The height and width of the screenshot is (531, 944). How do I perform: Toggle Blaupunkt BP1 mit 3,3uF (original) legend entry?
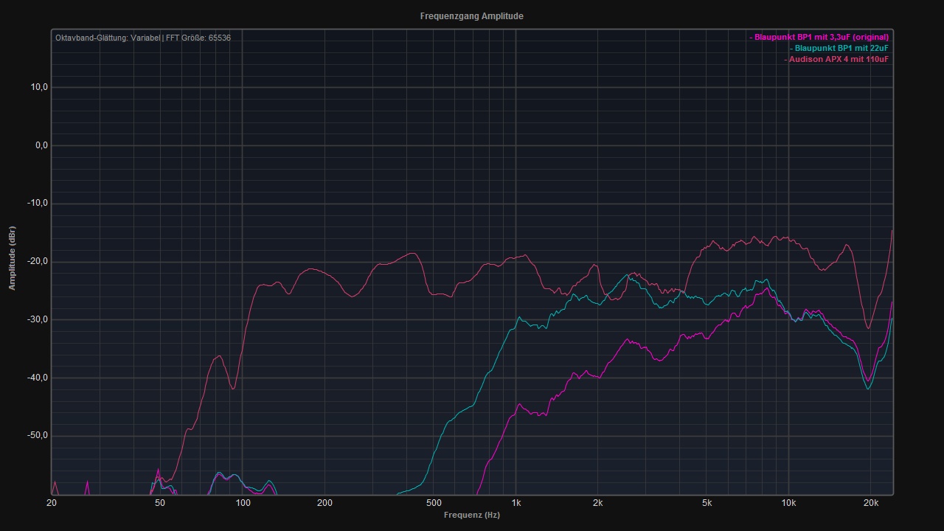tap(821, 37)
